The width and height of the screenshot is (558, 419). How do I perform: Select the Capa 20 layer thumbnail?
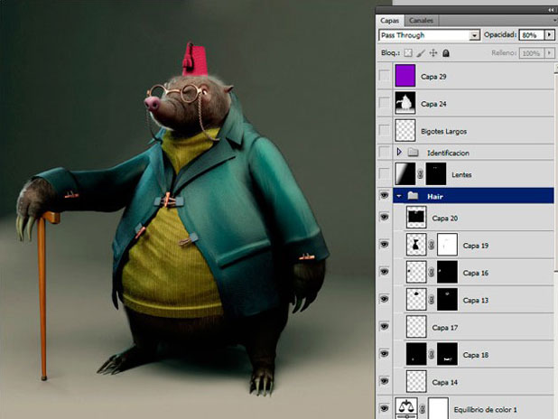point(416,217)
